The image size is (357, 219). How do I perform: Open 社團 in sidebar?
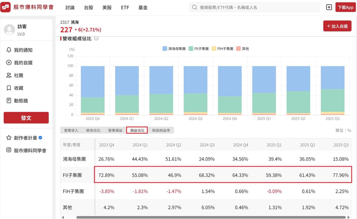pyautogui.click(x=19, y=75)
